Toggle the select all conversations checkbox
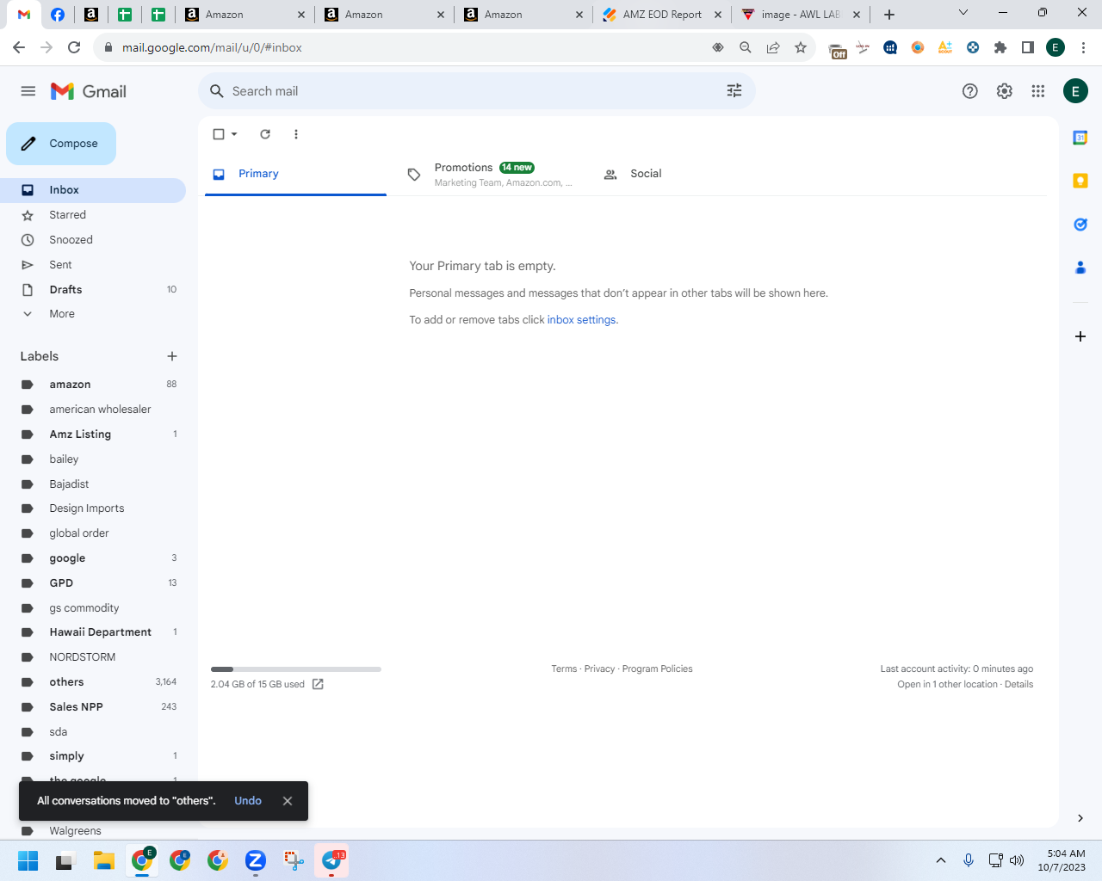 coord(219,134)
